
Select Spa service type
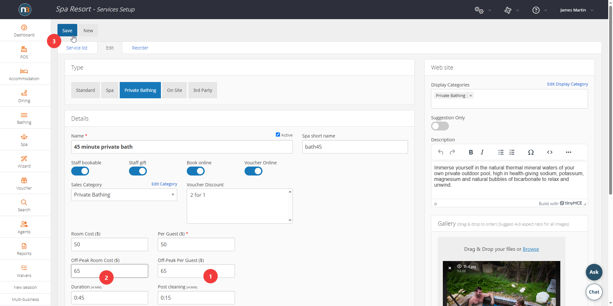point(110,90)
